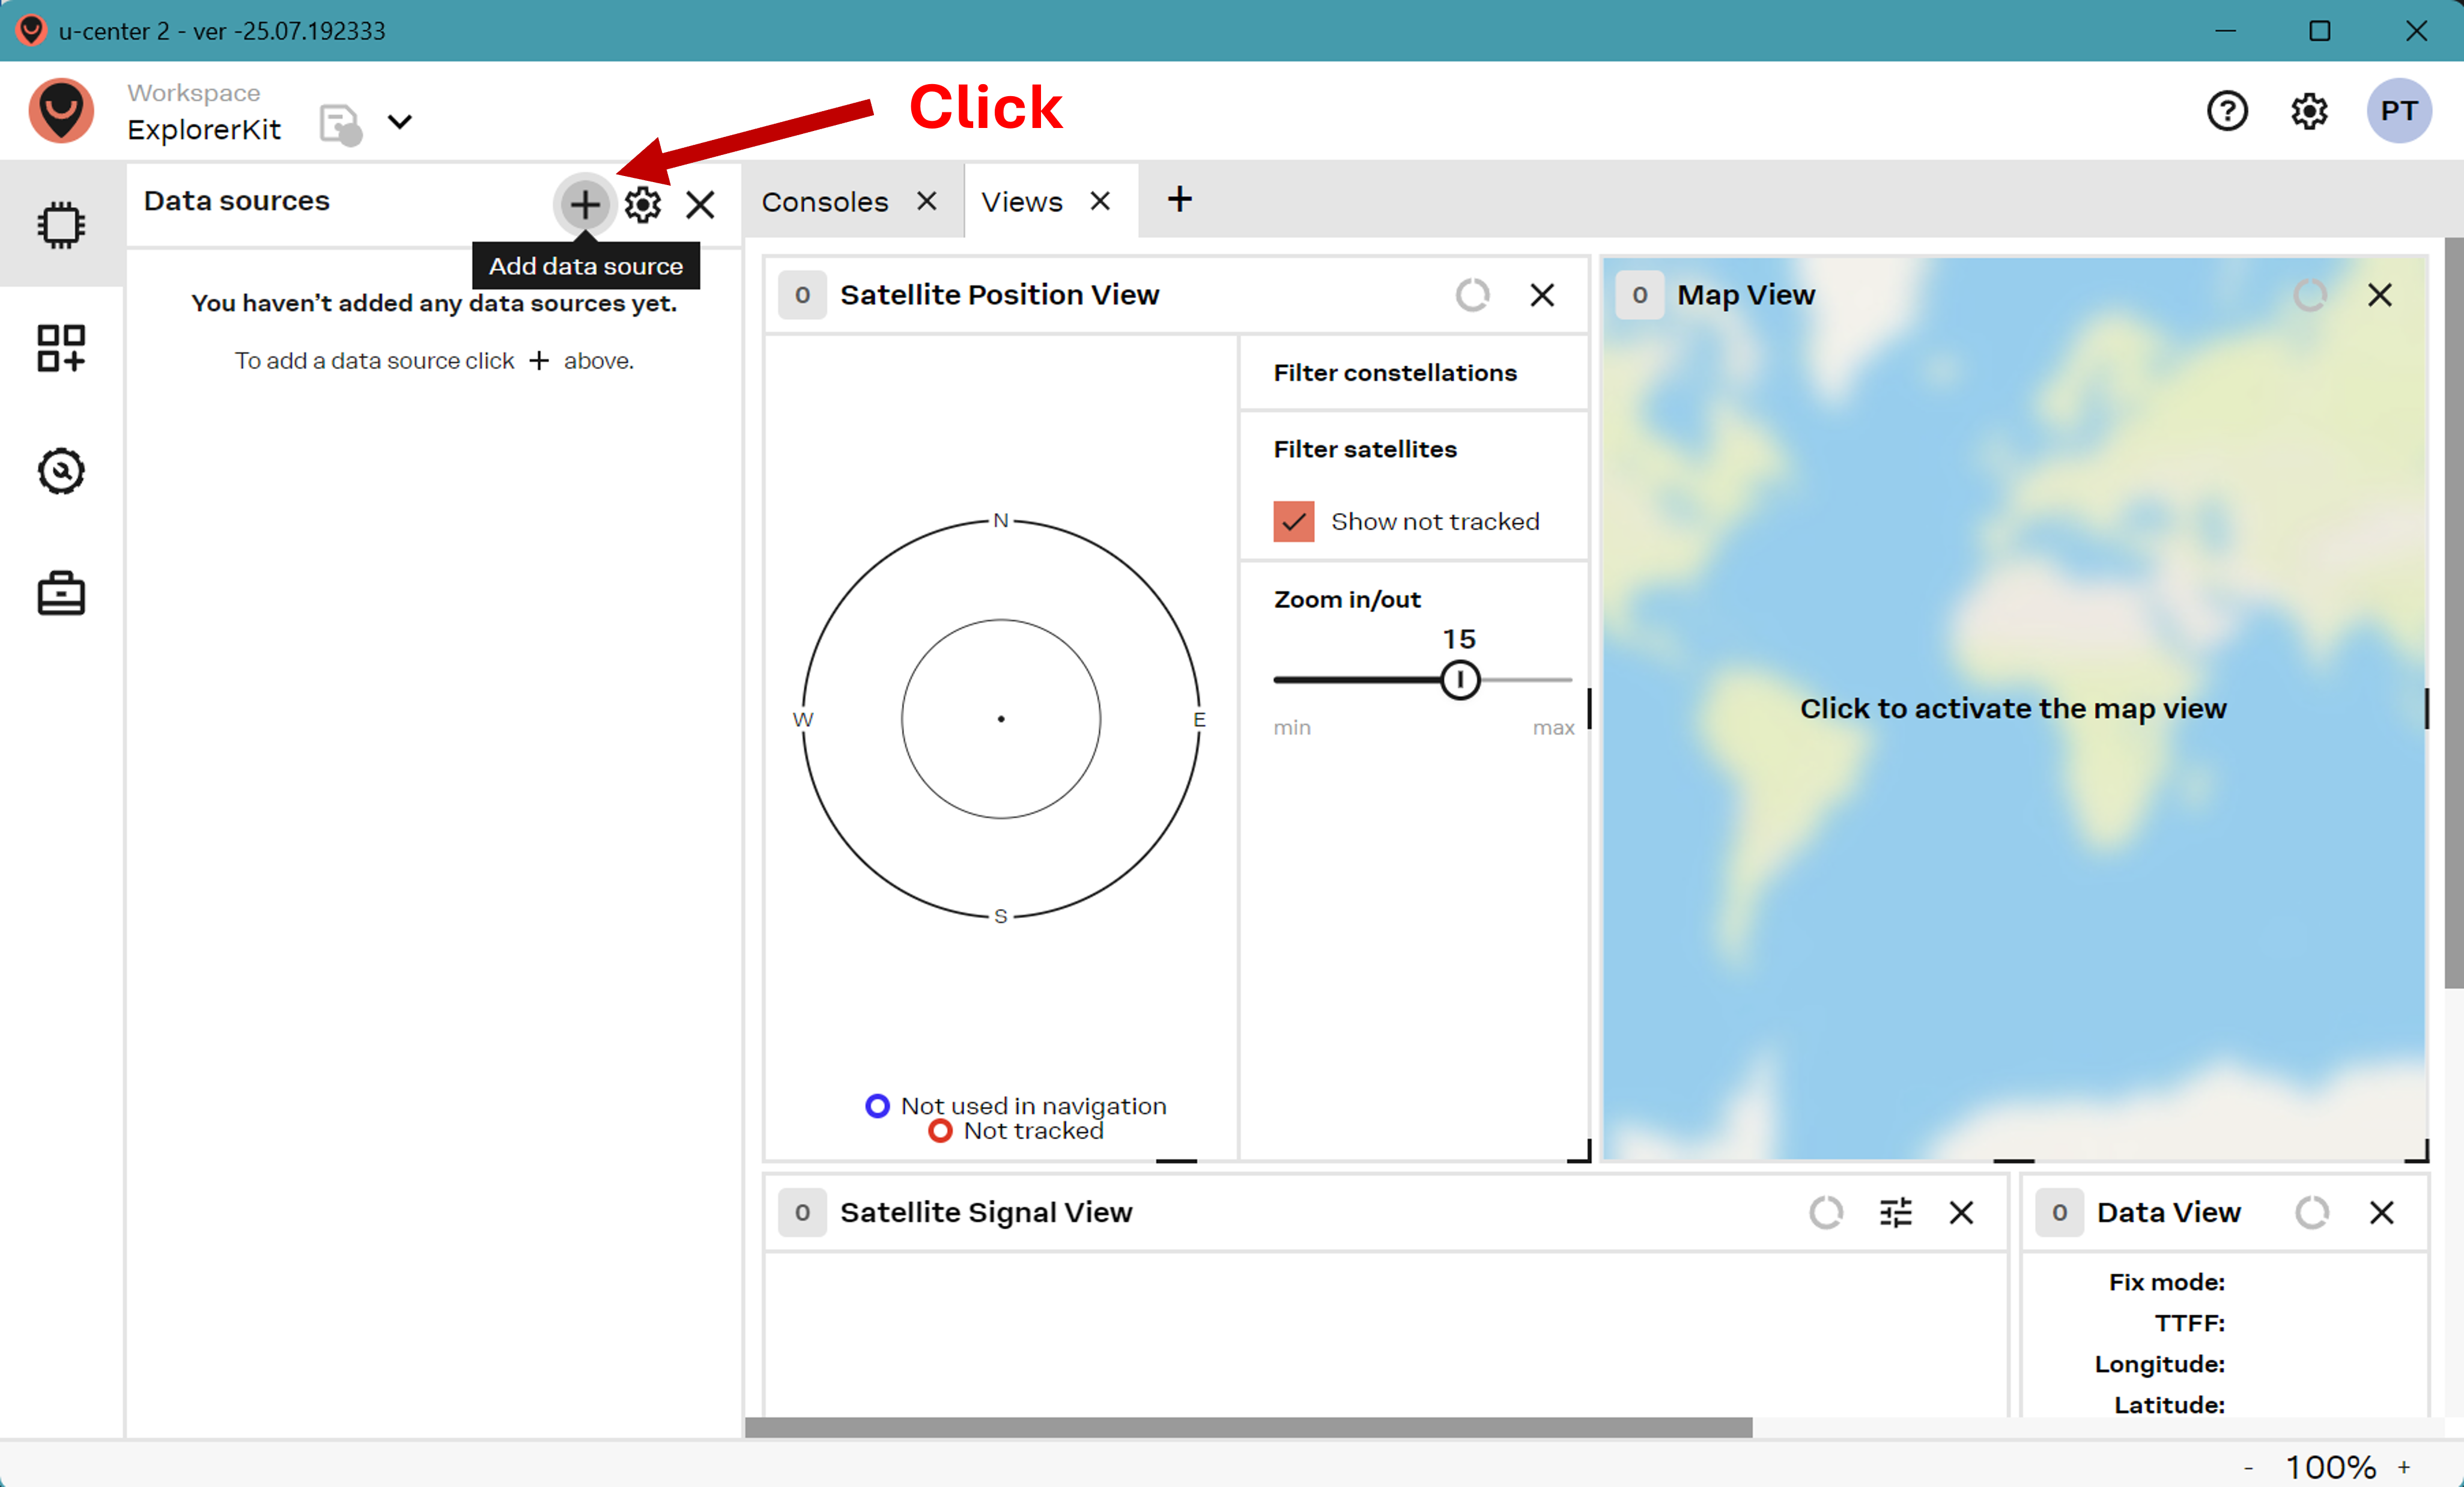Add a new tab with plus button
Image resolution: width=2464 pixels, height=1487 pixels.
point(1179,199)
